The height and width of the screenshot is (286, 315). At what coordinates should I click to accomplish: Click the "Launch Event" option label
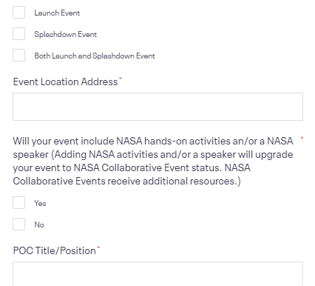point(57,13)
